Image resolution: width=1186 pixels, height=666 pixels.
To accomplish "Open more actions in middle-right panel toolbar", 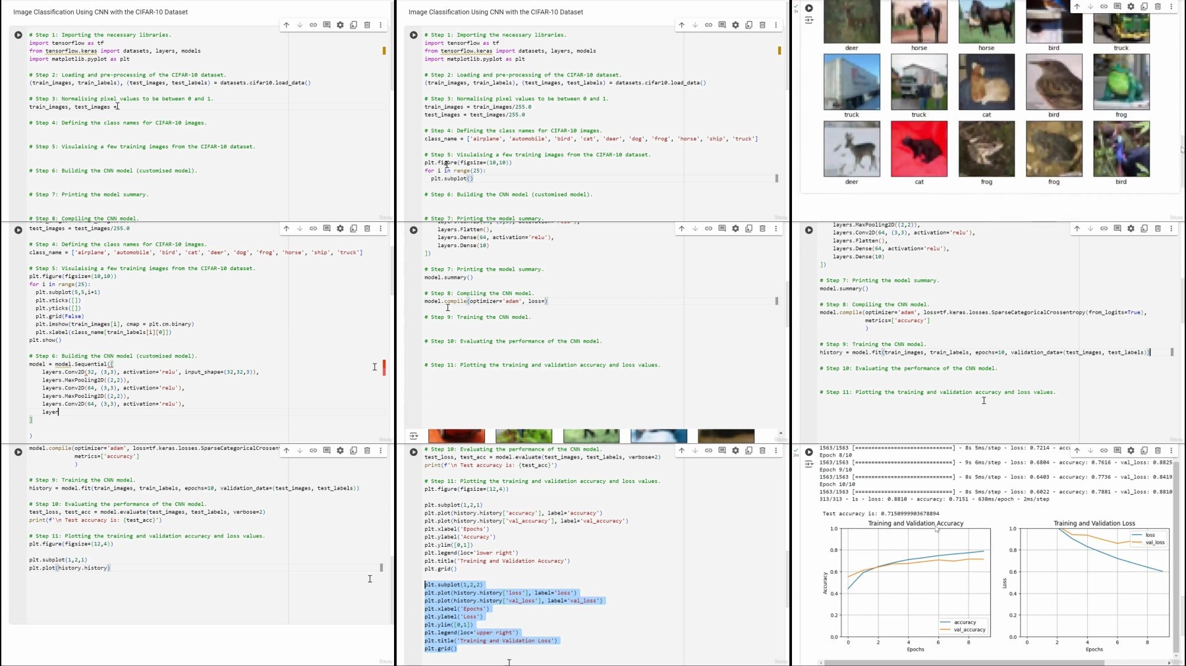I will point(1171,229).
